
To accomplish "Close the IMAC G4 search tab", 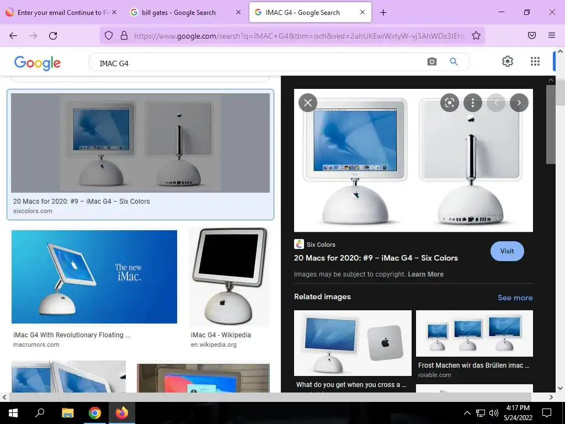I will tap(363, 12).
